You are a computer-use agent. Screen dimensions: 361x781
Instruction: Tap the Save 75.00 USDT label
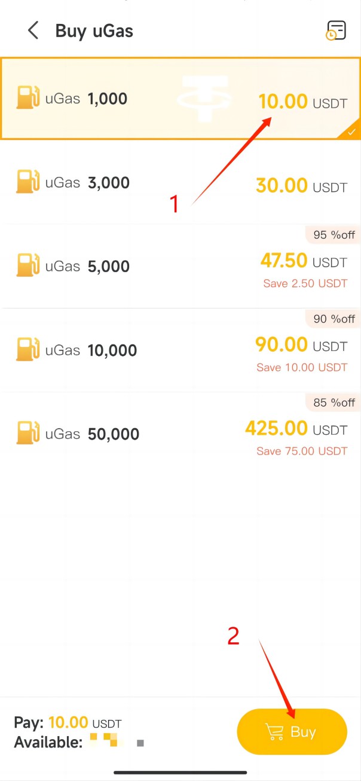(x=302, y=451)
